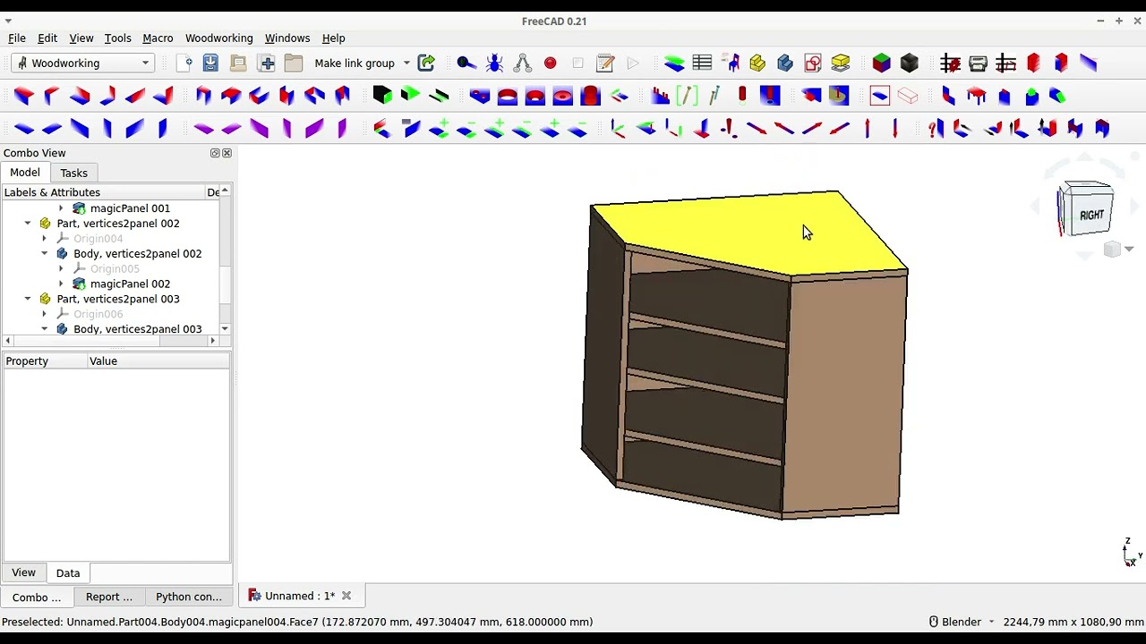Click the bracketed screw icon
1146x644 pixels.
[687, 96]
